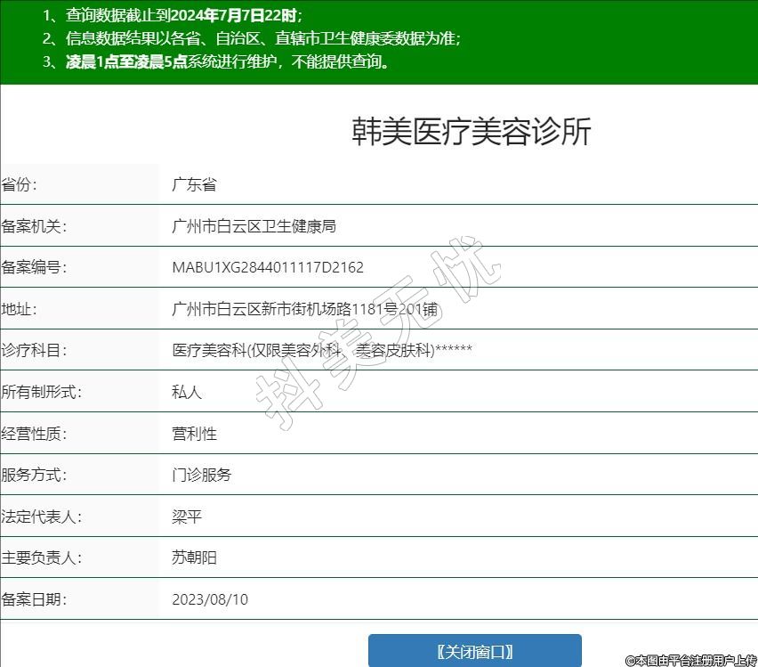Select the main responsible person 苏朝阳
The height and width of the screenshot is (667, 758).
pos(194,557)
